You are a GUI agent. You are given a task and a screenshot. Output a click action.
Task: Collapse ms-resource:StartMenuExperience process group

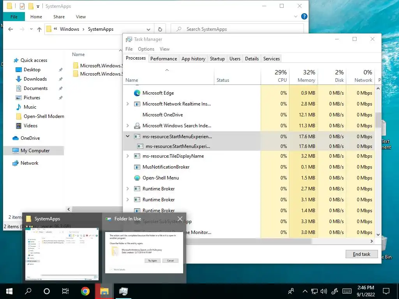click(128, 137)
